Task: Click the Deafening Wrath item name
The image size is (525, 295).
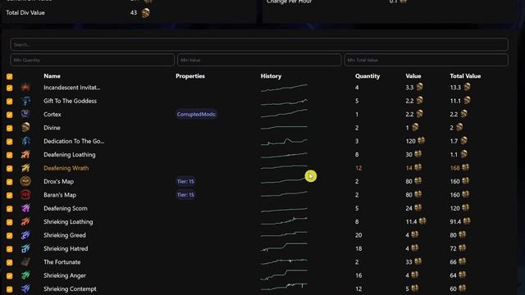Action: tap(66, 168)
